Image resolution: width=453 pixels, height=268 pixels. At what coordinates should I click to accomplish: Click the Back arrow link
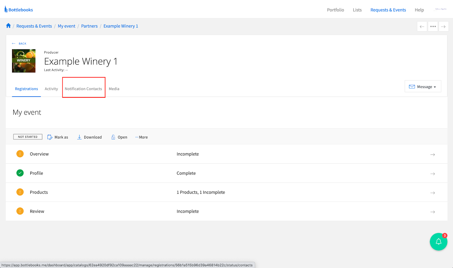(x=19, y=44)
